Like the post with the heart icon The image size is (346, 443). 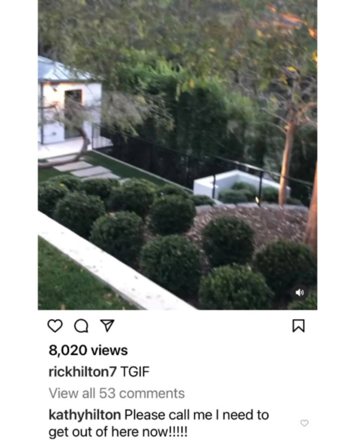tap(55, 326)
